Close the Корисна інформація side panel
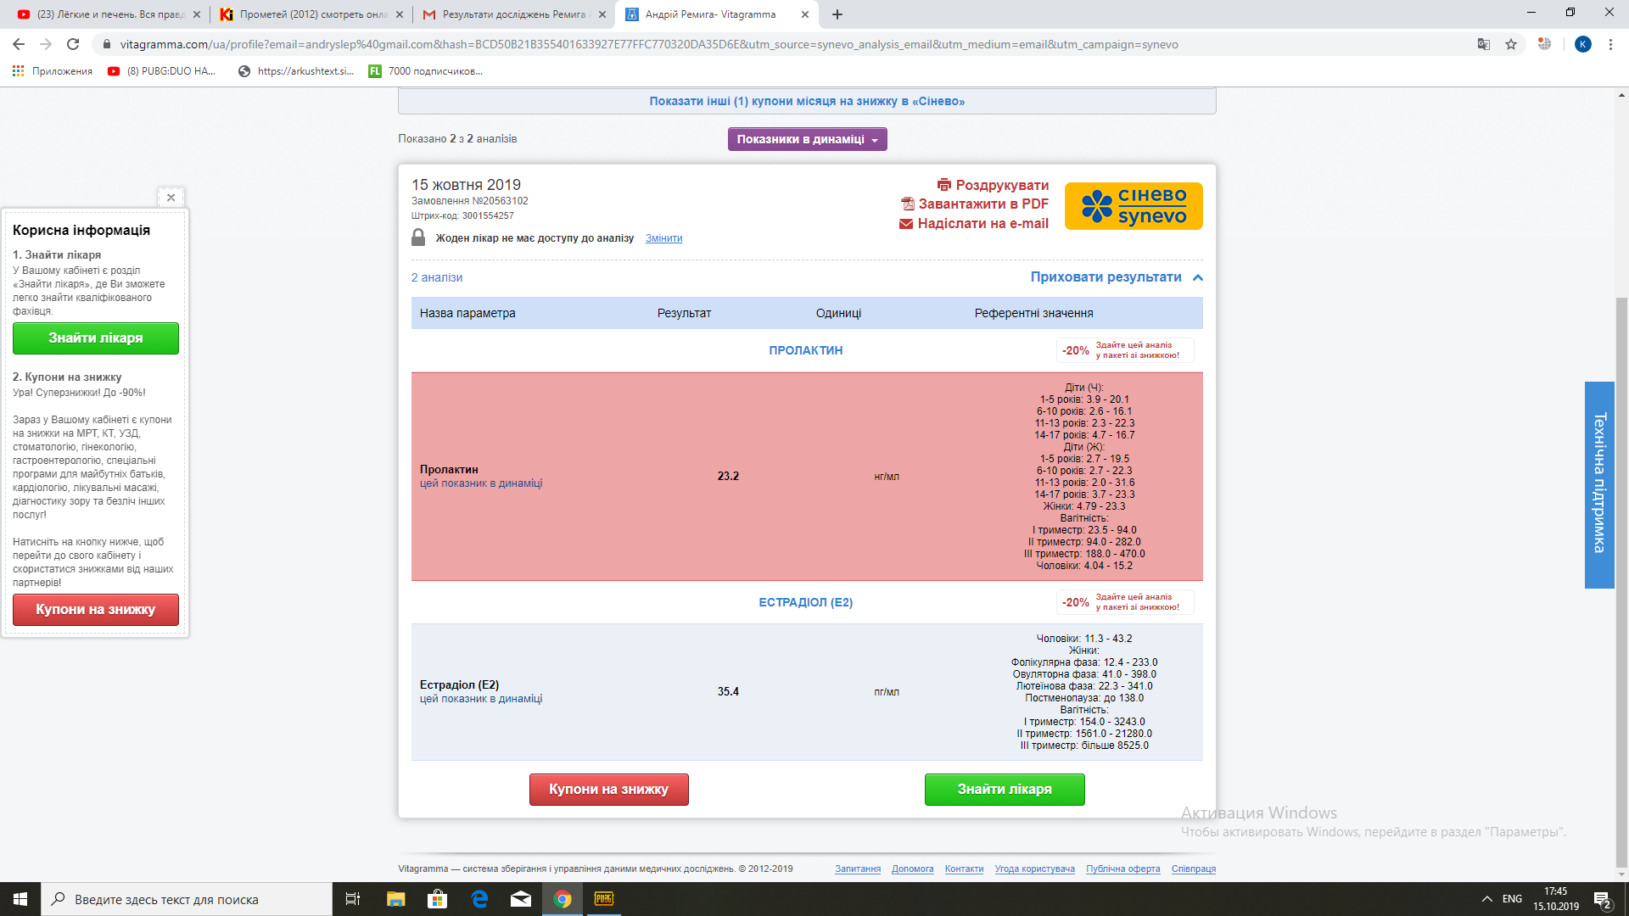The height and width of the screenshot is (916, 1629). point(171,198)
